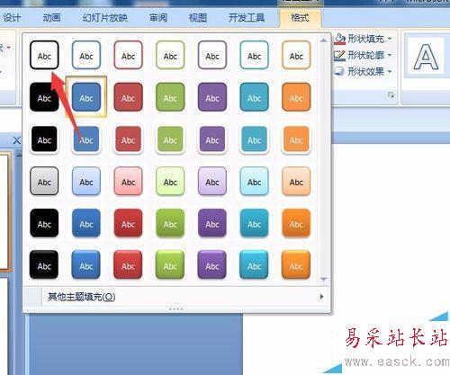The height and width of the screenshot is (375, 450).
Task: Click the WordArt letter A style preview
Action: pos(426,57)
